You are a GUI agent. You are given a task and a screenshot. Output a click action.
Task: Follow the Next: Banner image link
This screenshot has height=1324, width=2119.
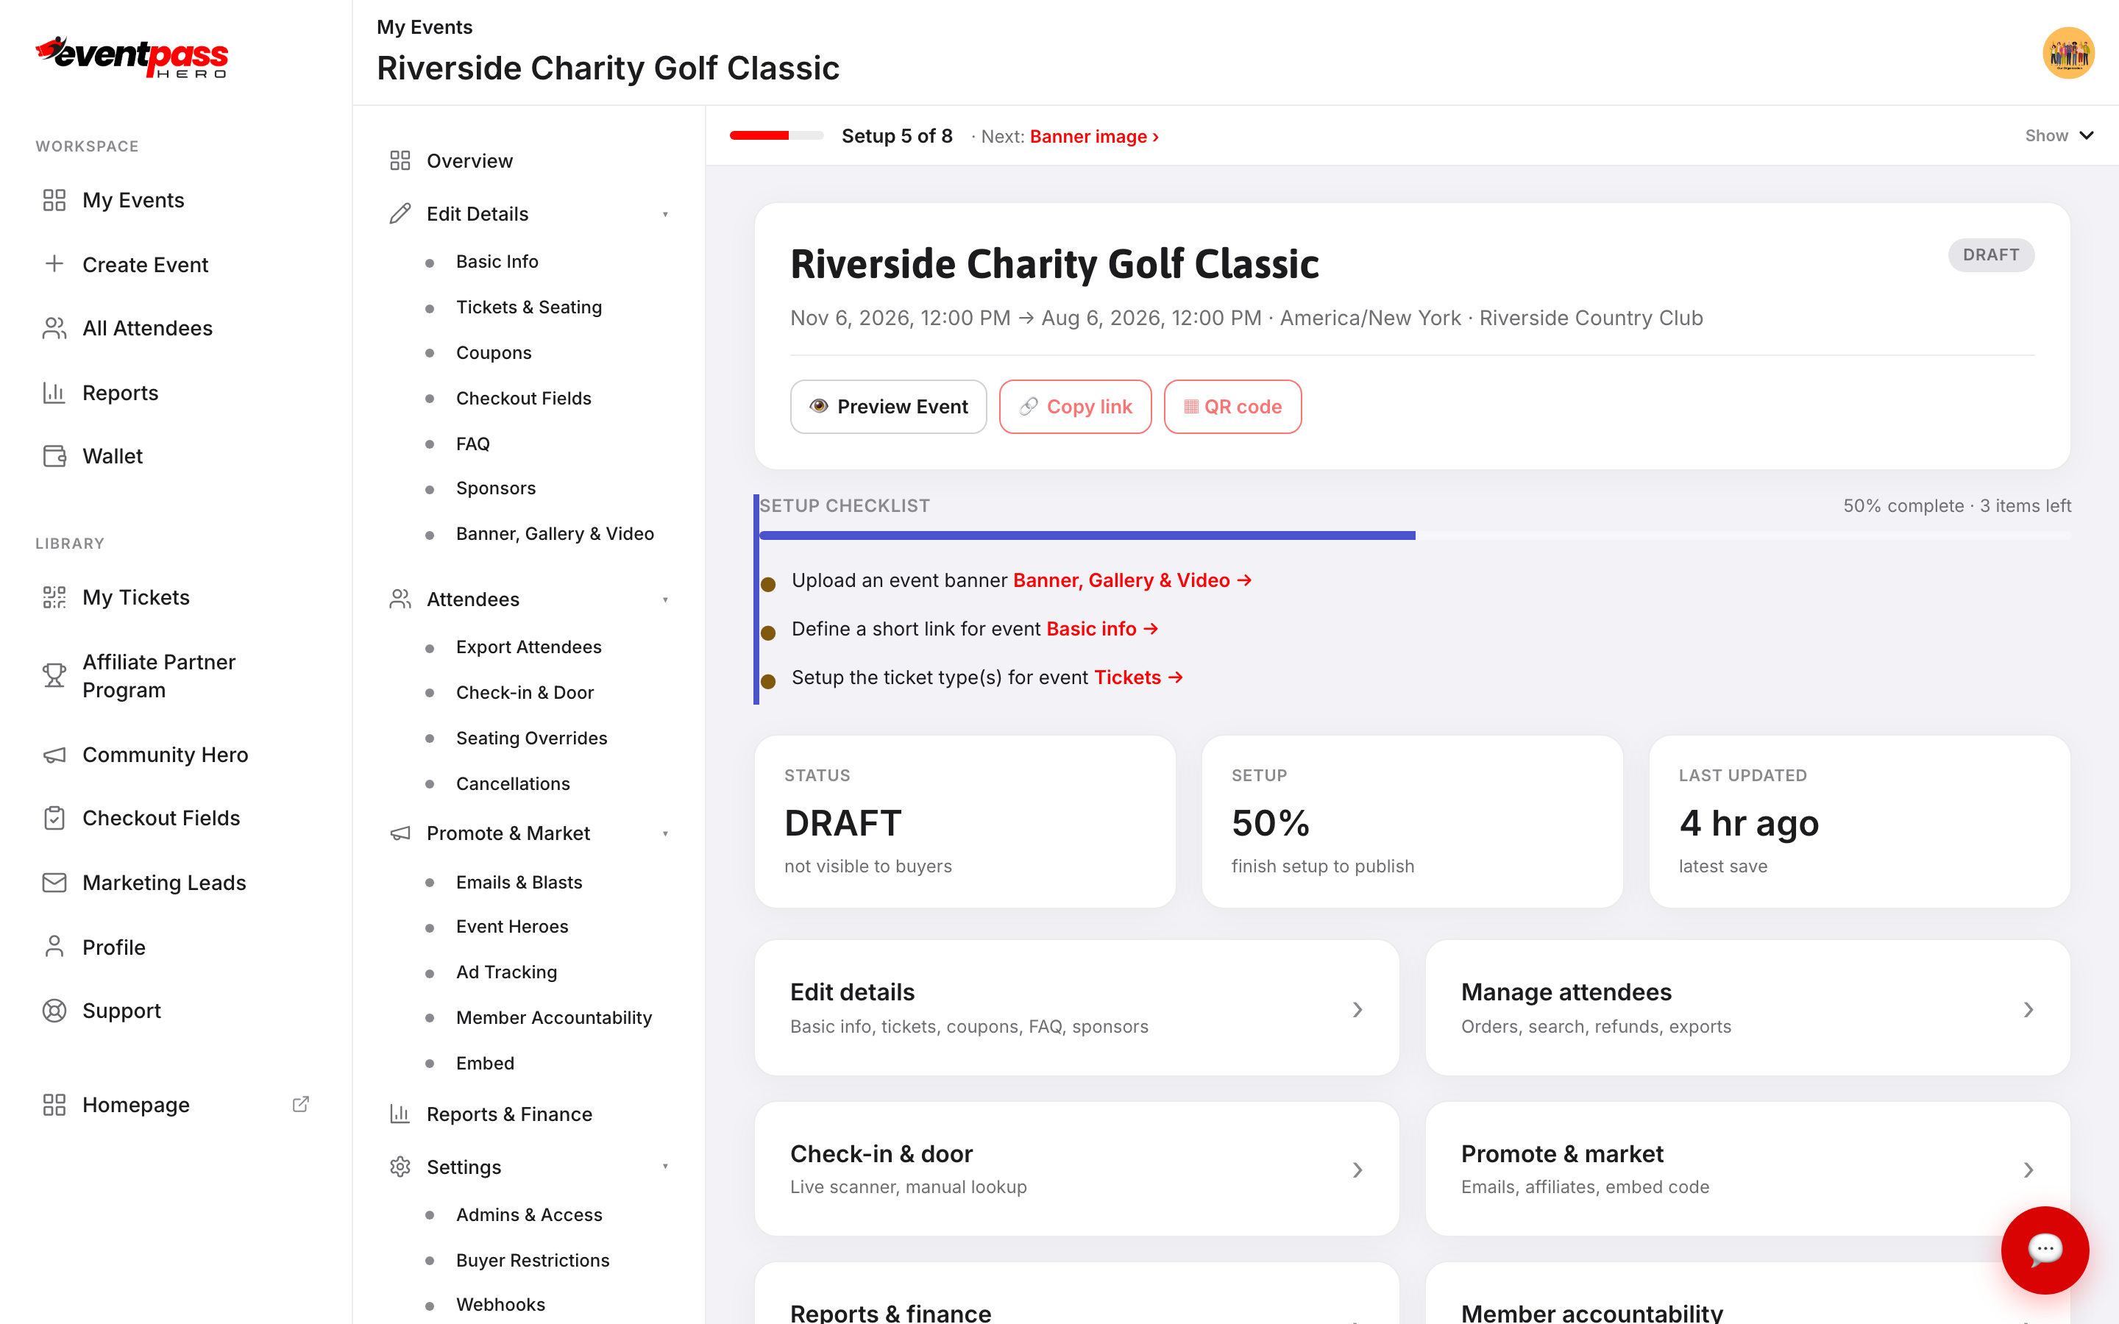coord(1095,137)
